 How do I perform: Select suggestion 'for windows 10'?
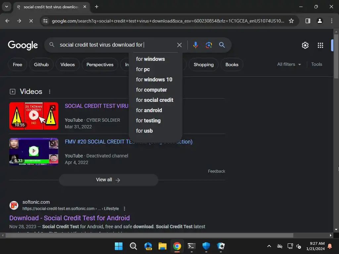point(156,79)
